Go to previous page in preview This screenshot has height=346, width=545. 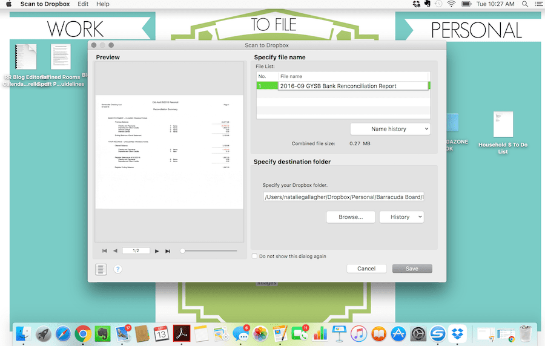click(116, 251)
